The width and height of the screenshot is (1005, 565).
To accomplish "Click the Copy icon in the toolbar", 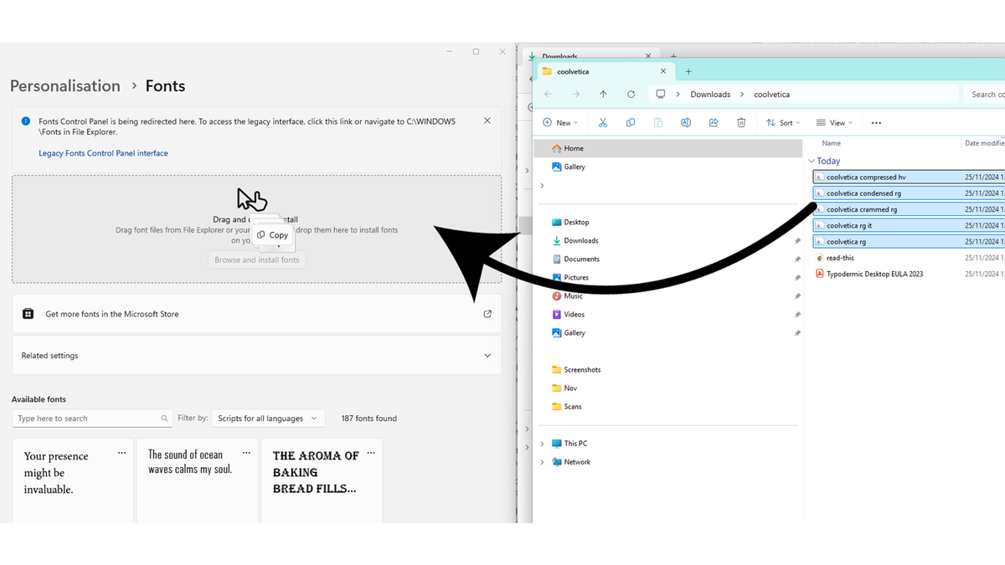I will pyautogui.click(x=631, y=122).
